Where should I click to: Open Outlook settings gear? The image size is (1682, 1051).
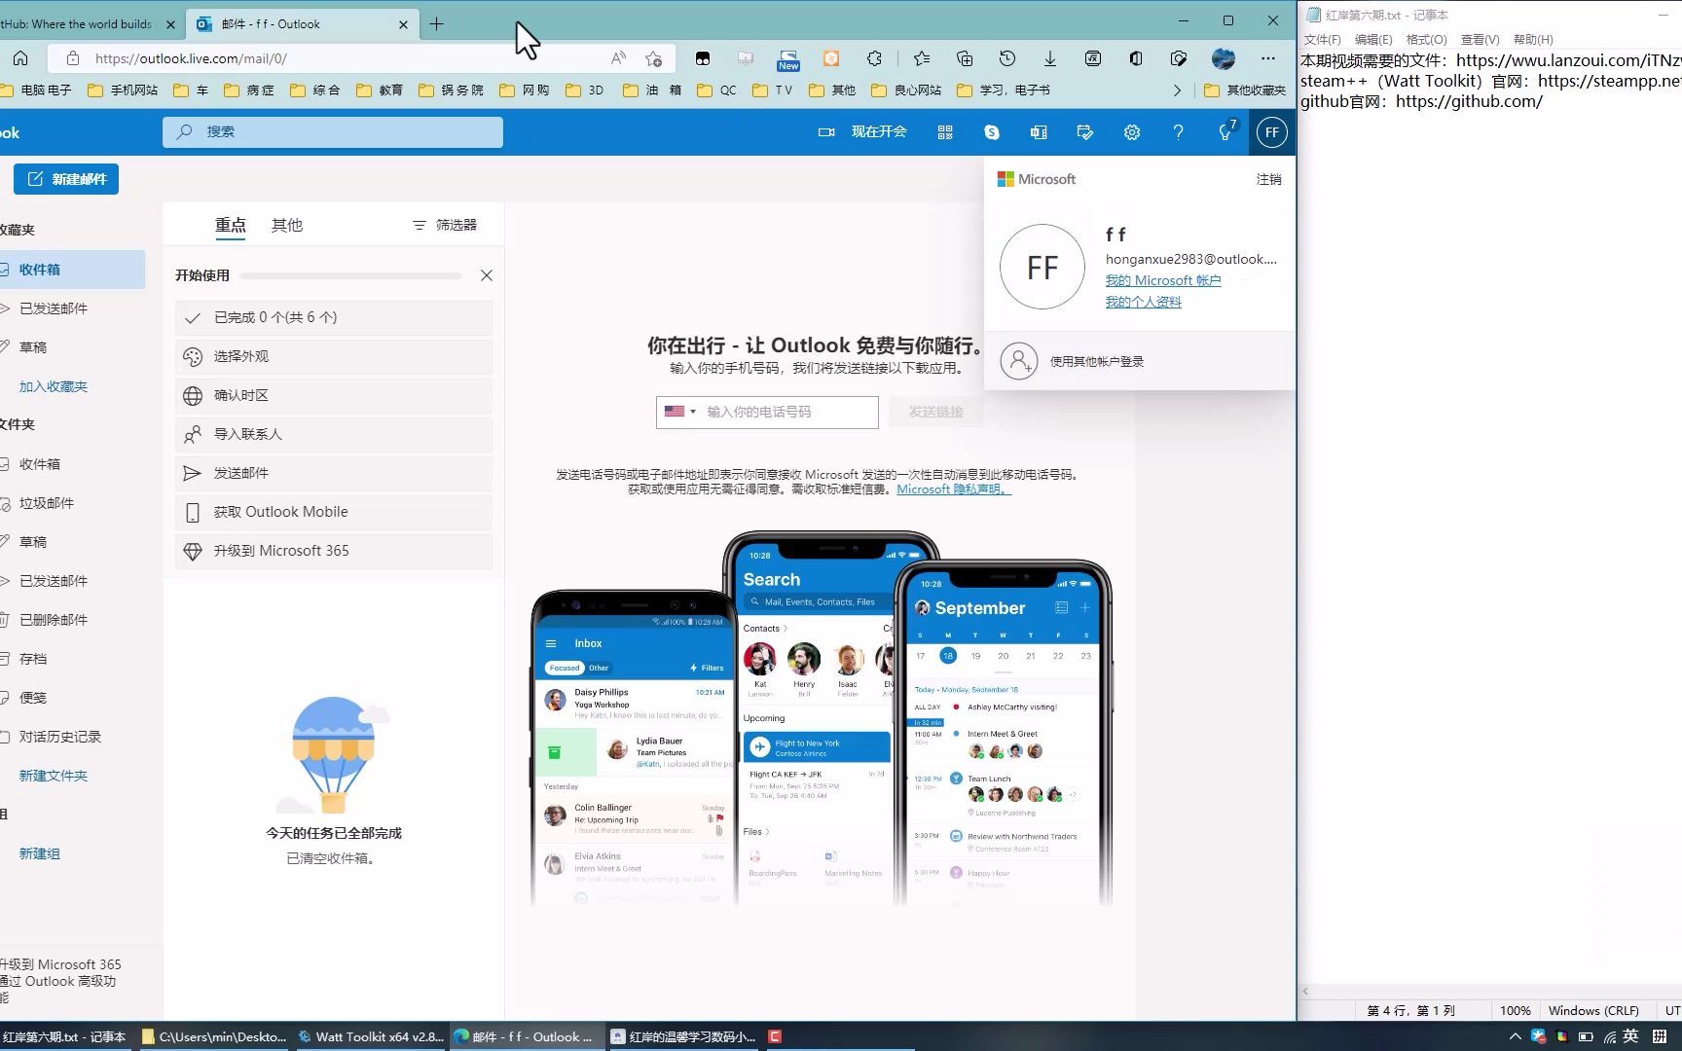pos(1131,132)
